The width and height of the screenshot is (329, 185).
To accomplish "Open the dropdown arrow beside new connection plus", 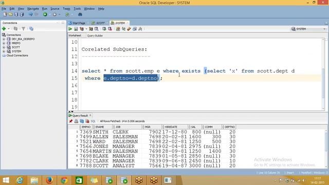I will [9, 29].
